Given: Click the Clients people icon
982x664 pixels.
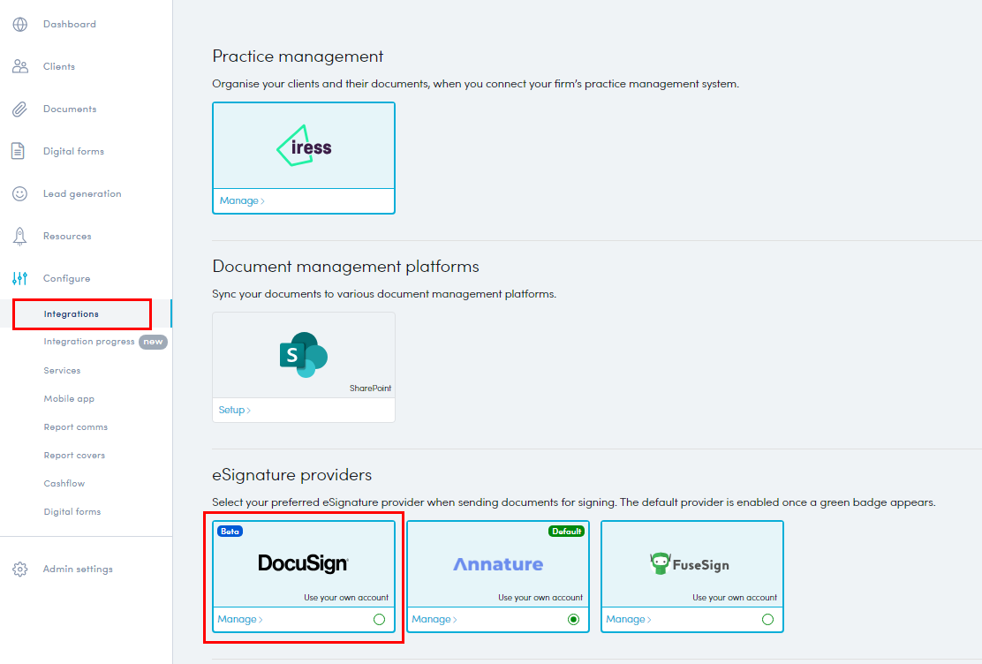Looking at the screenshot, I should point(19,66).
